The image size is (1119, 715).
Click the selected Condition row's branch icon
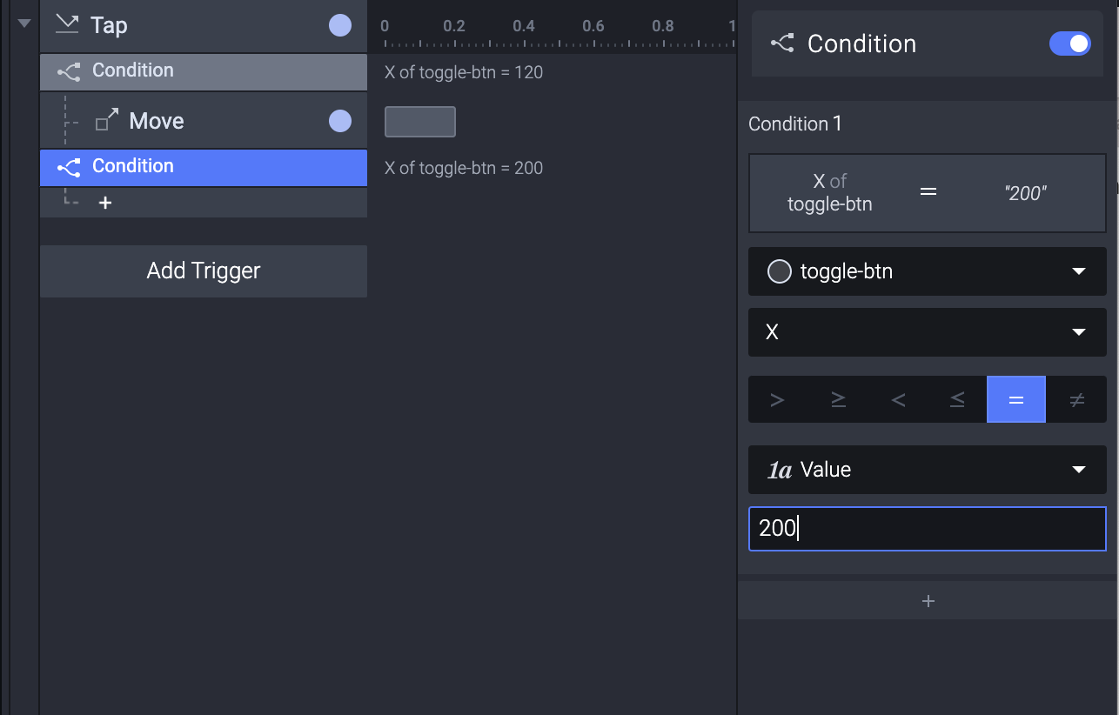tap(68, 166)
